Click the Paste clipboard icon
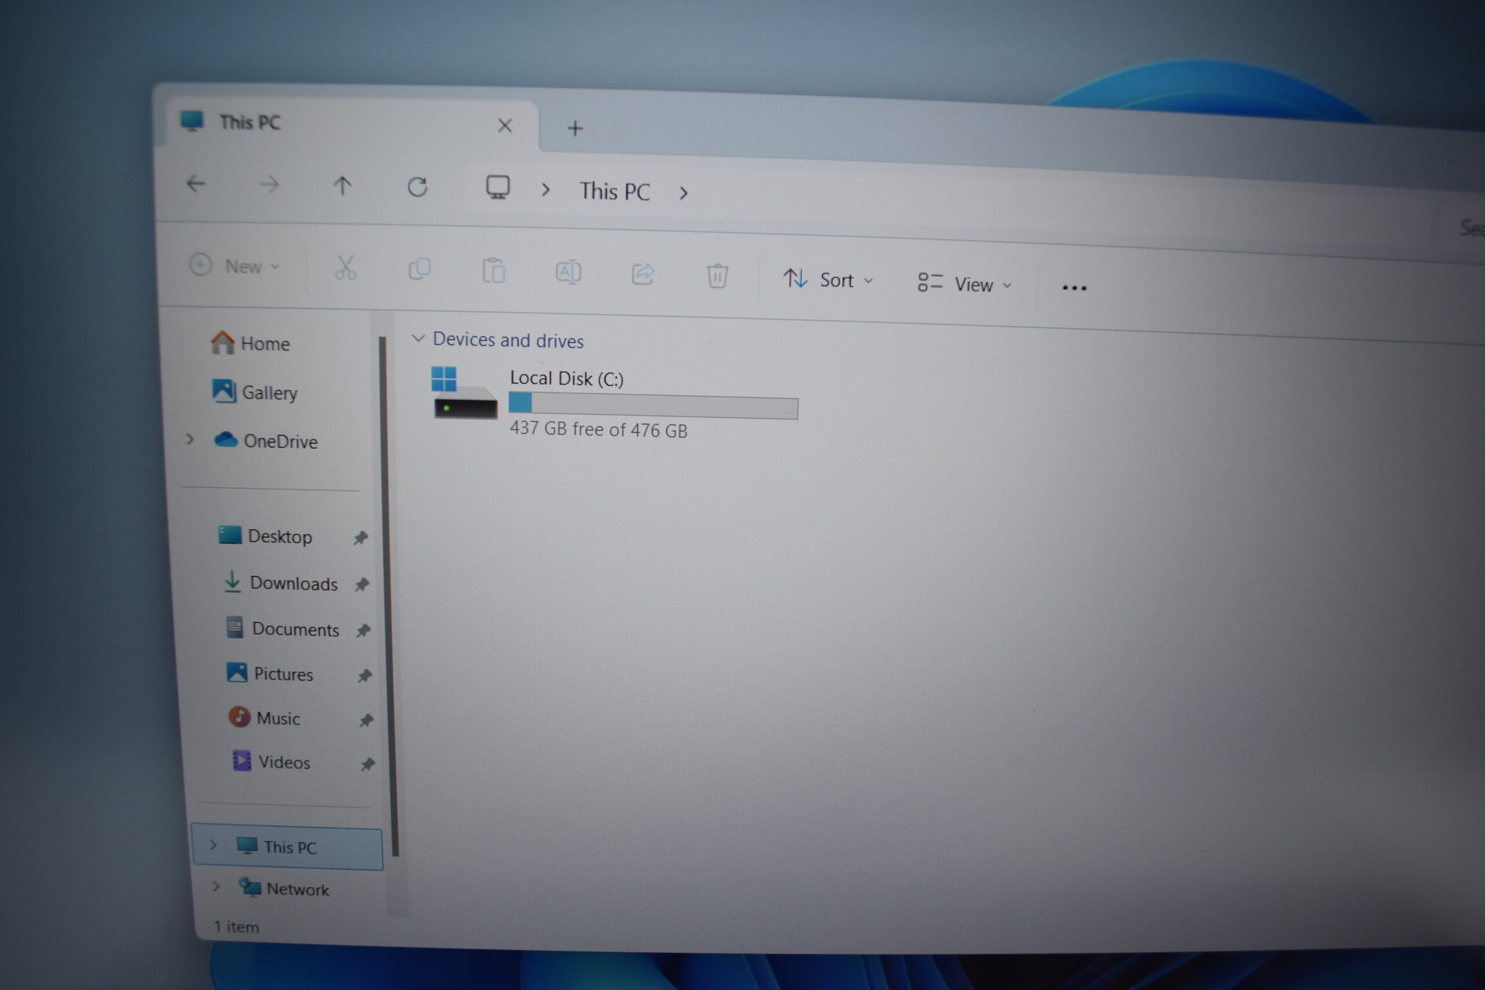The width and height of the screenshot is (1485, 990). [494, 271]
